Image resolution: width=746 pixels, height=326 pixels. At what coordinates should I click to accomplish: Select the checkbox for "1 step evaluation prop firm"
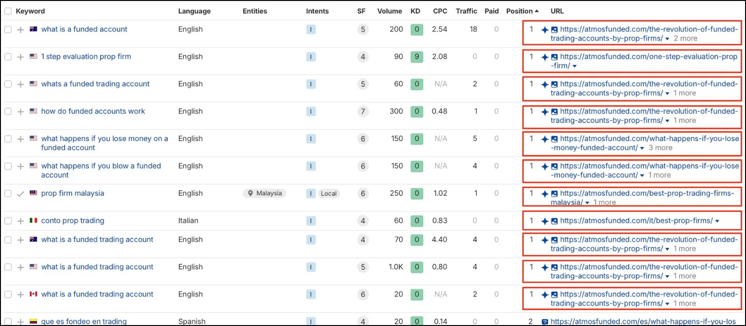coord(8,57)
